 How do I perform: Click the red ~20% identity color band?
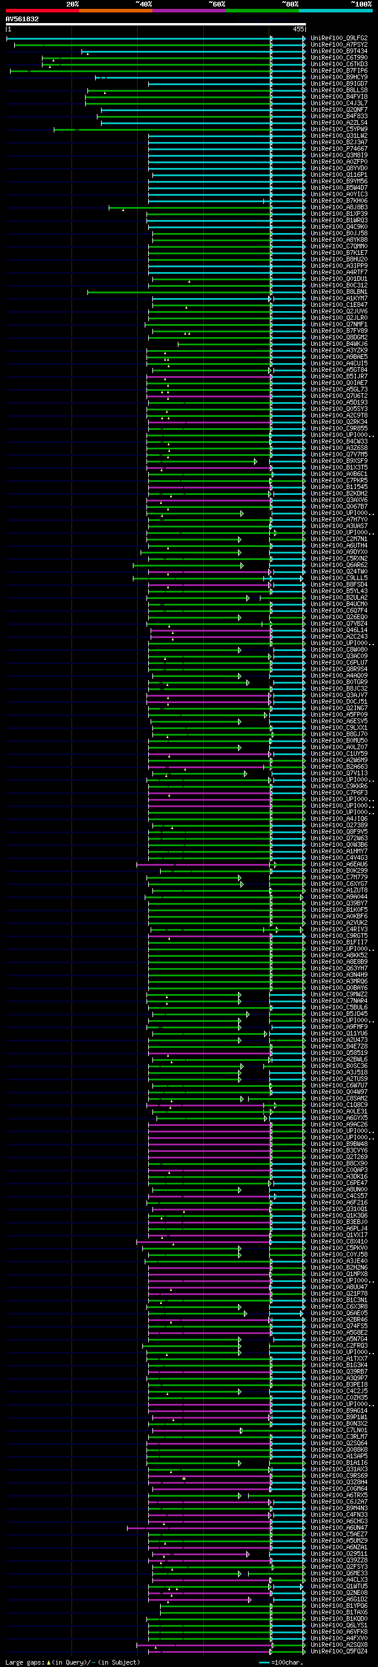[42, 11]
